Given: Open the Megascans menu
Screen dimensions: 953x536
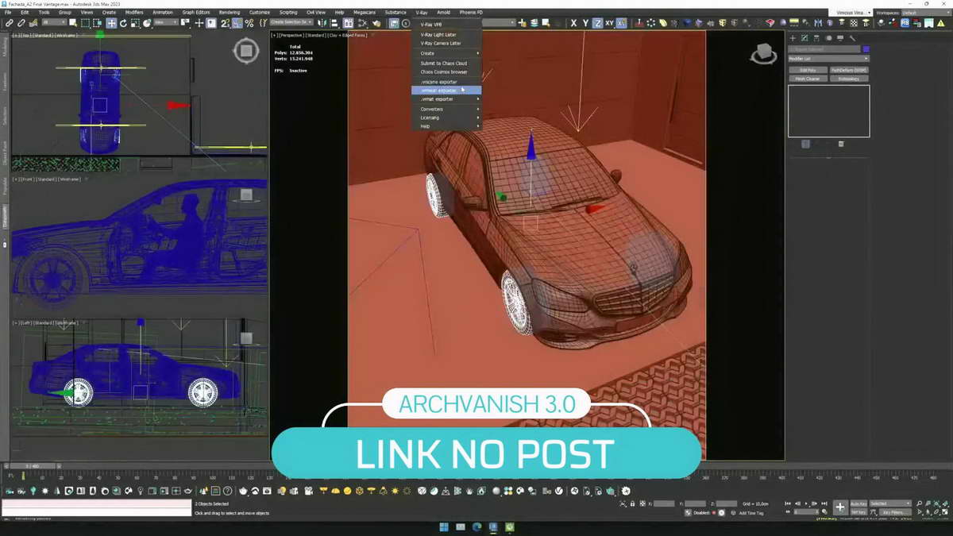Looking at the screenshot, I should tap(365, 13).
